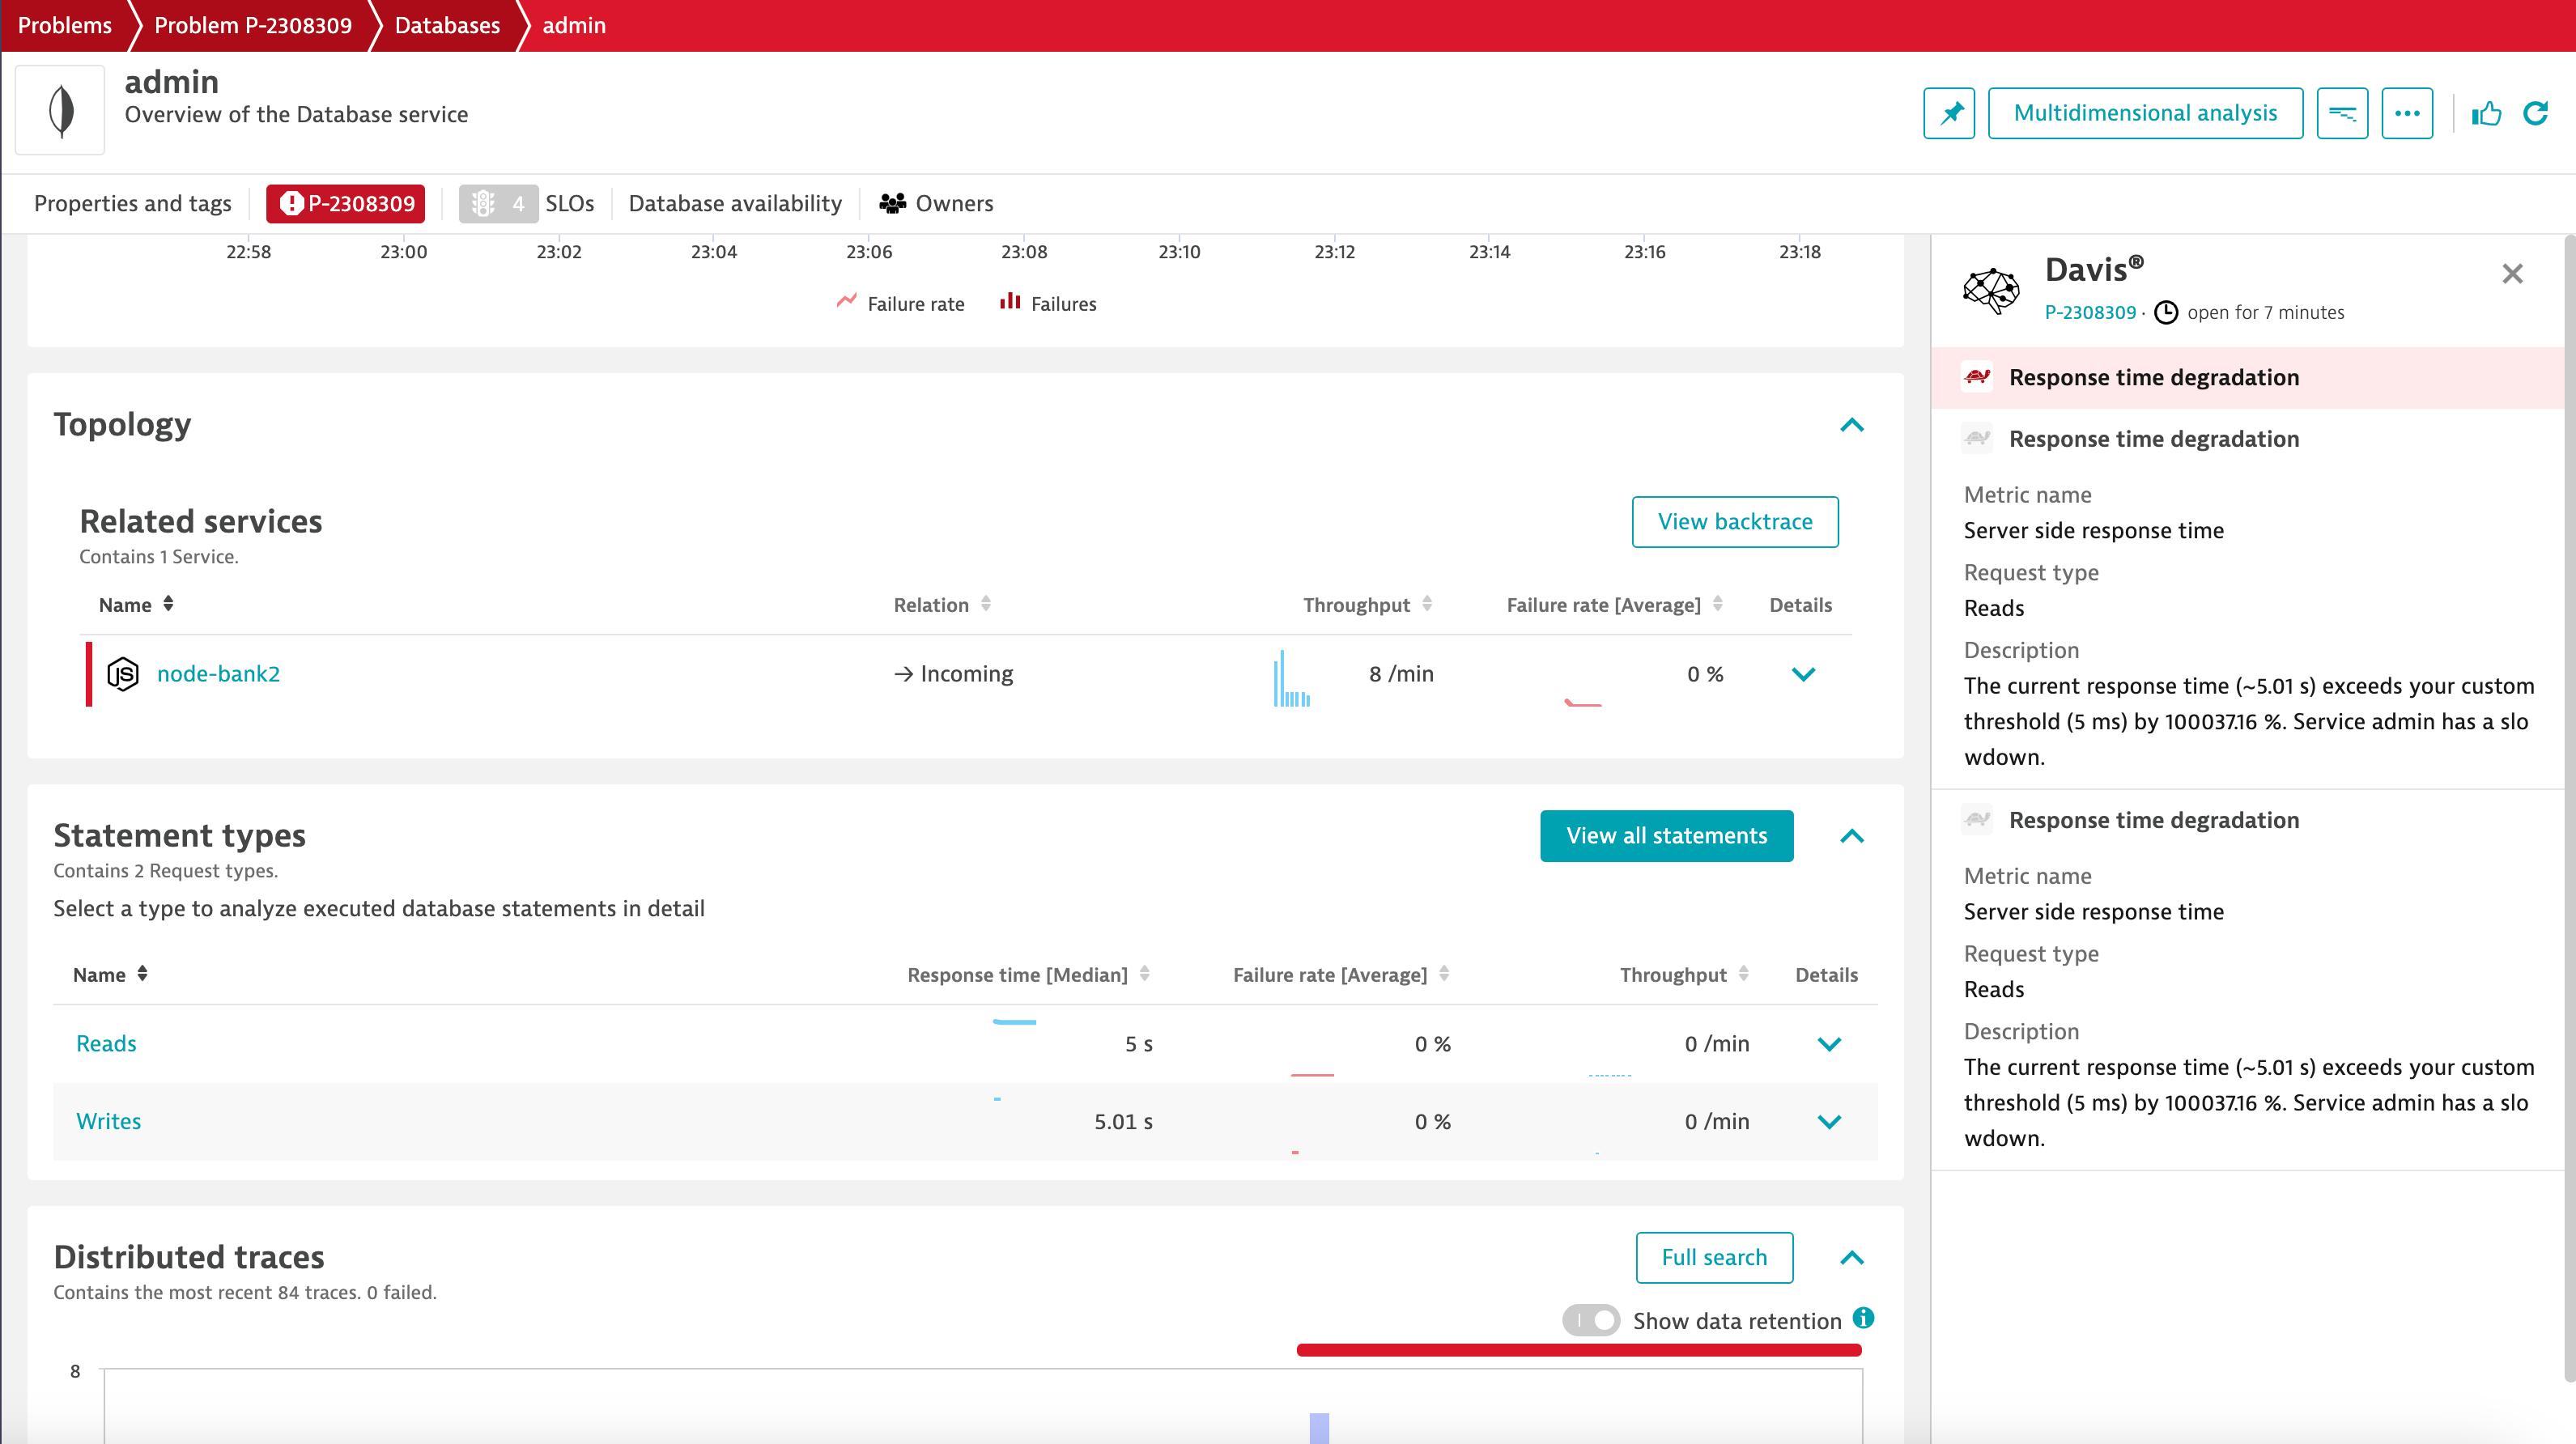Open the Multidimensional analysis panel
This screenshot has height=1444, width=2576.
point(2146,113)
